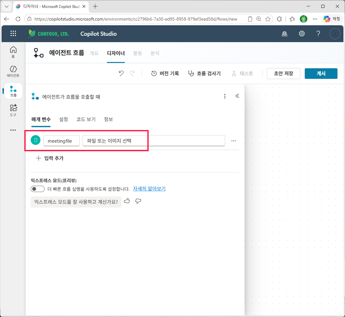The height and width of the screenshot is (317, 345).
Task: Click the Contoso, Ltd. logo
Action: 49,34
